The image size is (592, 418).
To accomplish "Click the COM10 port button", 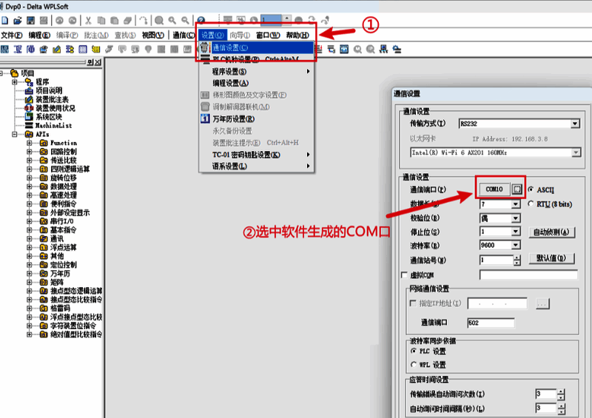I will [494, 189].
